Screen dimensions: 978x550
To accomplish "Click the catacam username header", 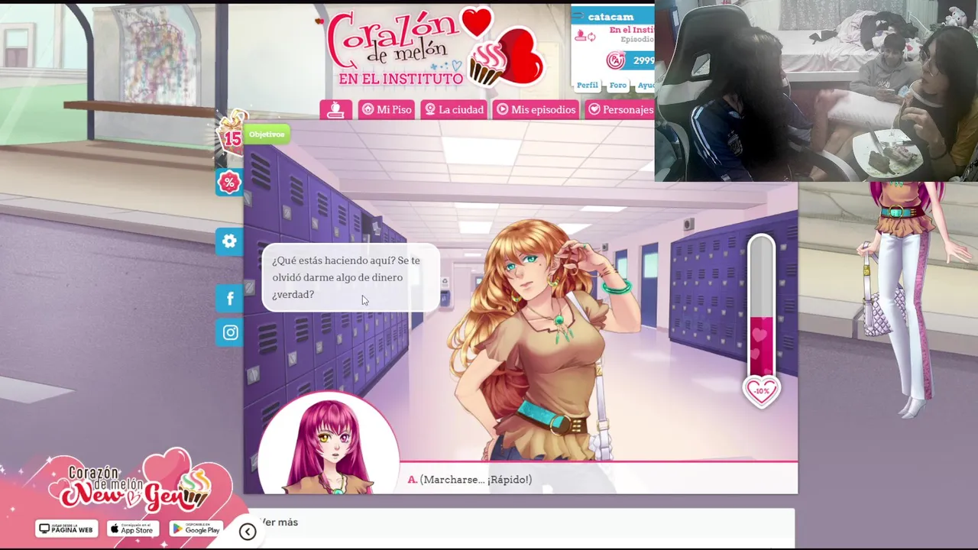I will (x=610, y=17).
